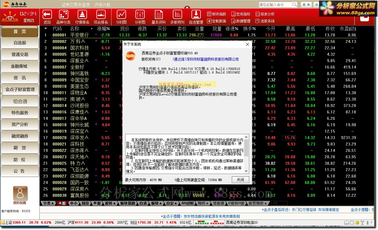Click the command search magnifier icon
Viewport: 378px width, 230px height.
(x=295, y=5)
